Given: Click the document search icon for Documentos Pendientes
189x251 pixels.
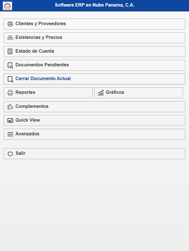Looking at the screenshot, I should [x=10, y=65].
